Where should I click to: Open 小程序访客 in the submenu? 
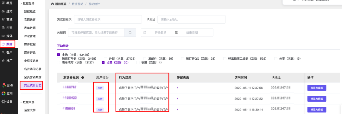coord(31,61)
